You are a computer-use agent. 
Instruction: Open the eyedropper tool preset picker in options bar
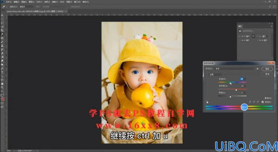pyautogui.click(x=4, y=7)
